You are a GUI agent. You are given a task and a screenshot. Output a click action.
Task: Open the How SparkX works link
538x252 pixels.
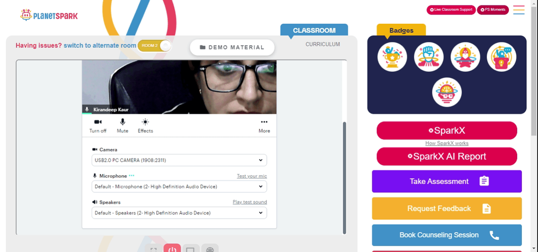[447, 143]
